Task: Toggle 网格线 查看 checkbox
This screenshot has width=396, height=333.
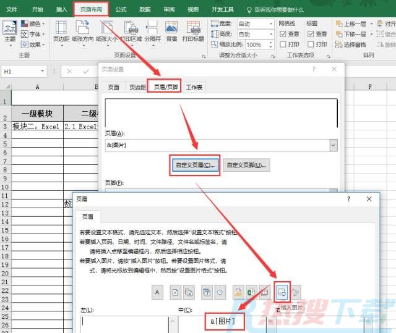Action: coord(283,34)
